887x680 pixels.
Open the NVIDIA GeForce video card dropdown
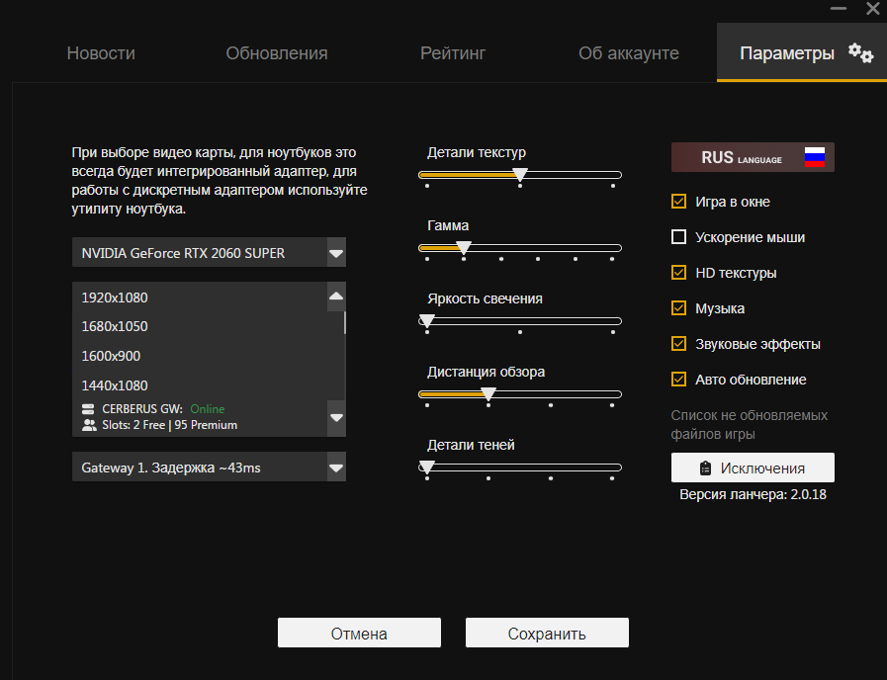[x=209, y=253]
